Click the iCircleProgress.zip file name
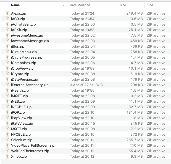The height and width of the screenshot is (164, 171). coord(27,57)
